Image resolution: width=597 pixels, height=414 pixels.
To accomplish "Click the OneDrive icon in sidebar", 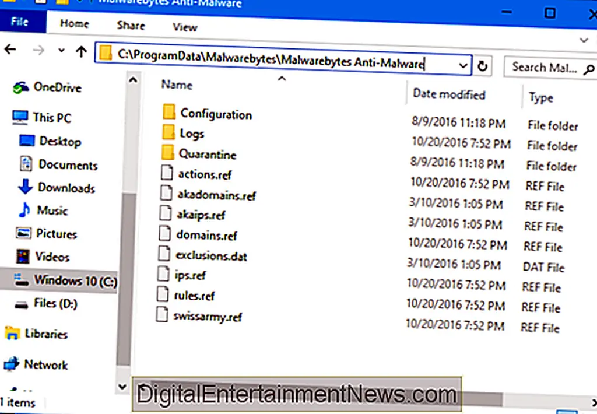I will pyautogui.click(x=22, y=87).
